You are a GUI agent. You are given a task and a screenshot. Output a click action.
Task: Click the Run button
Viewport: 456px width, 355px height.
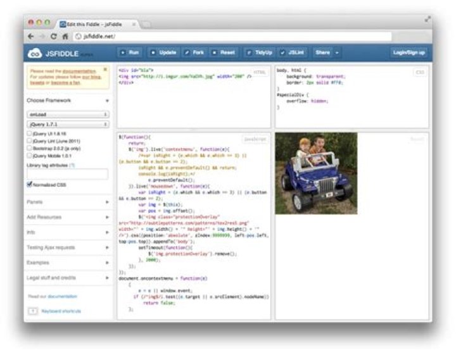(130, 53)
